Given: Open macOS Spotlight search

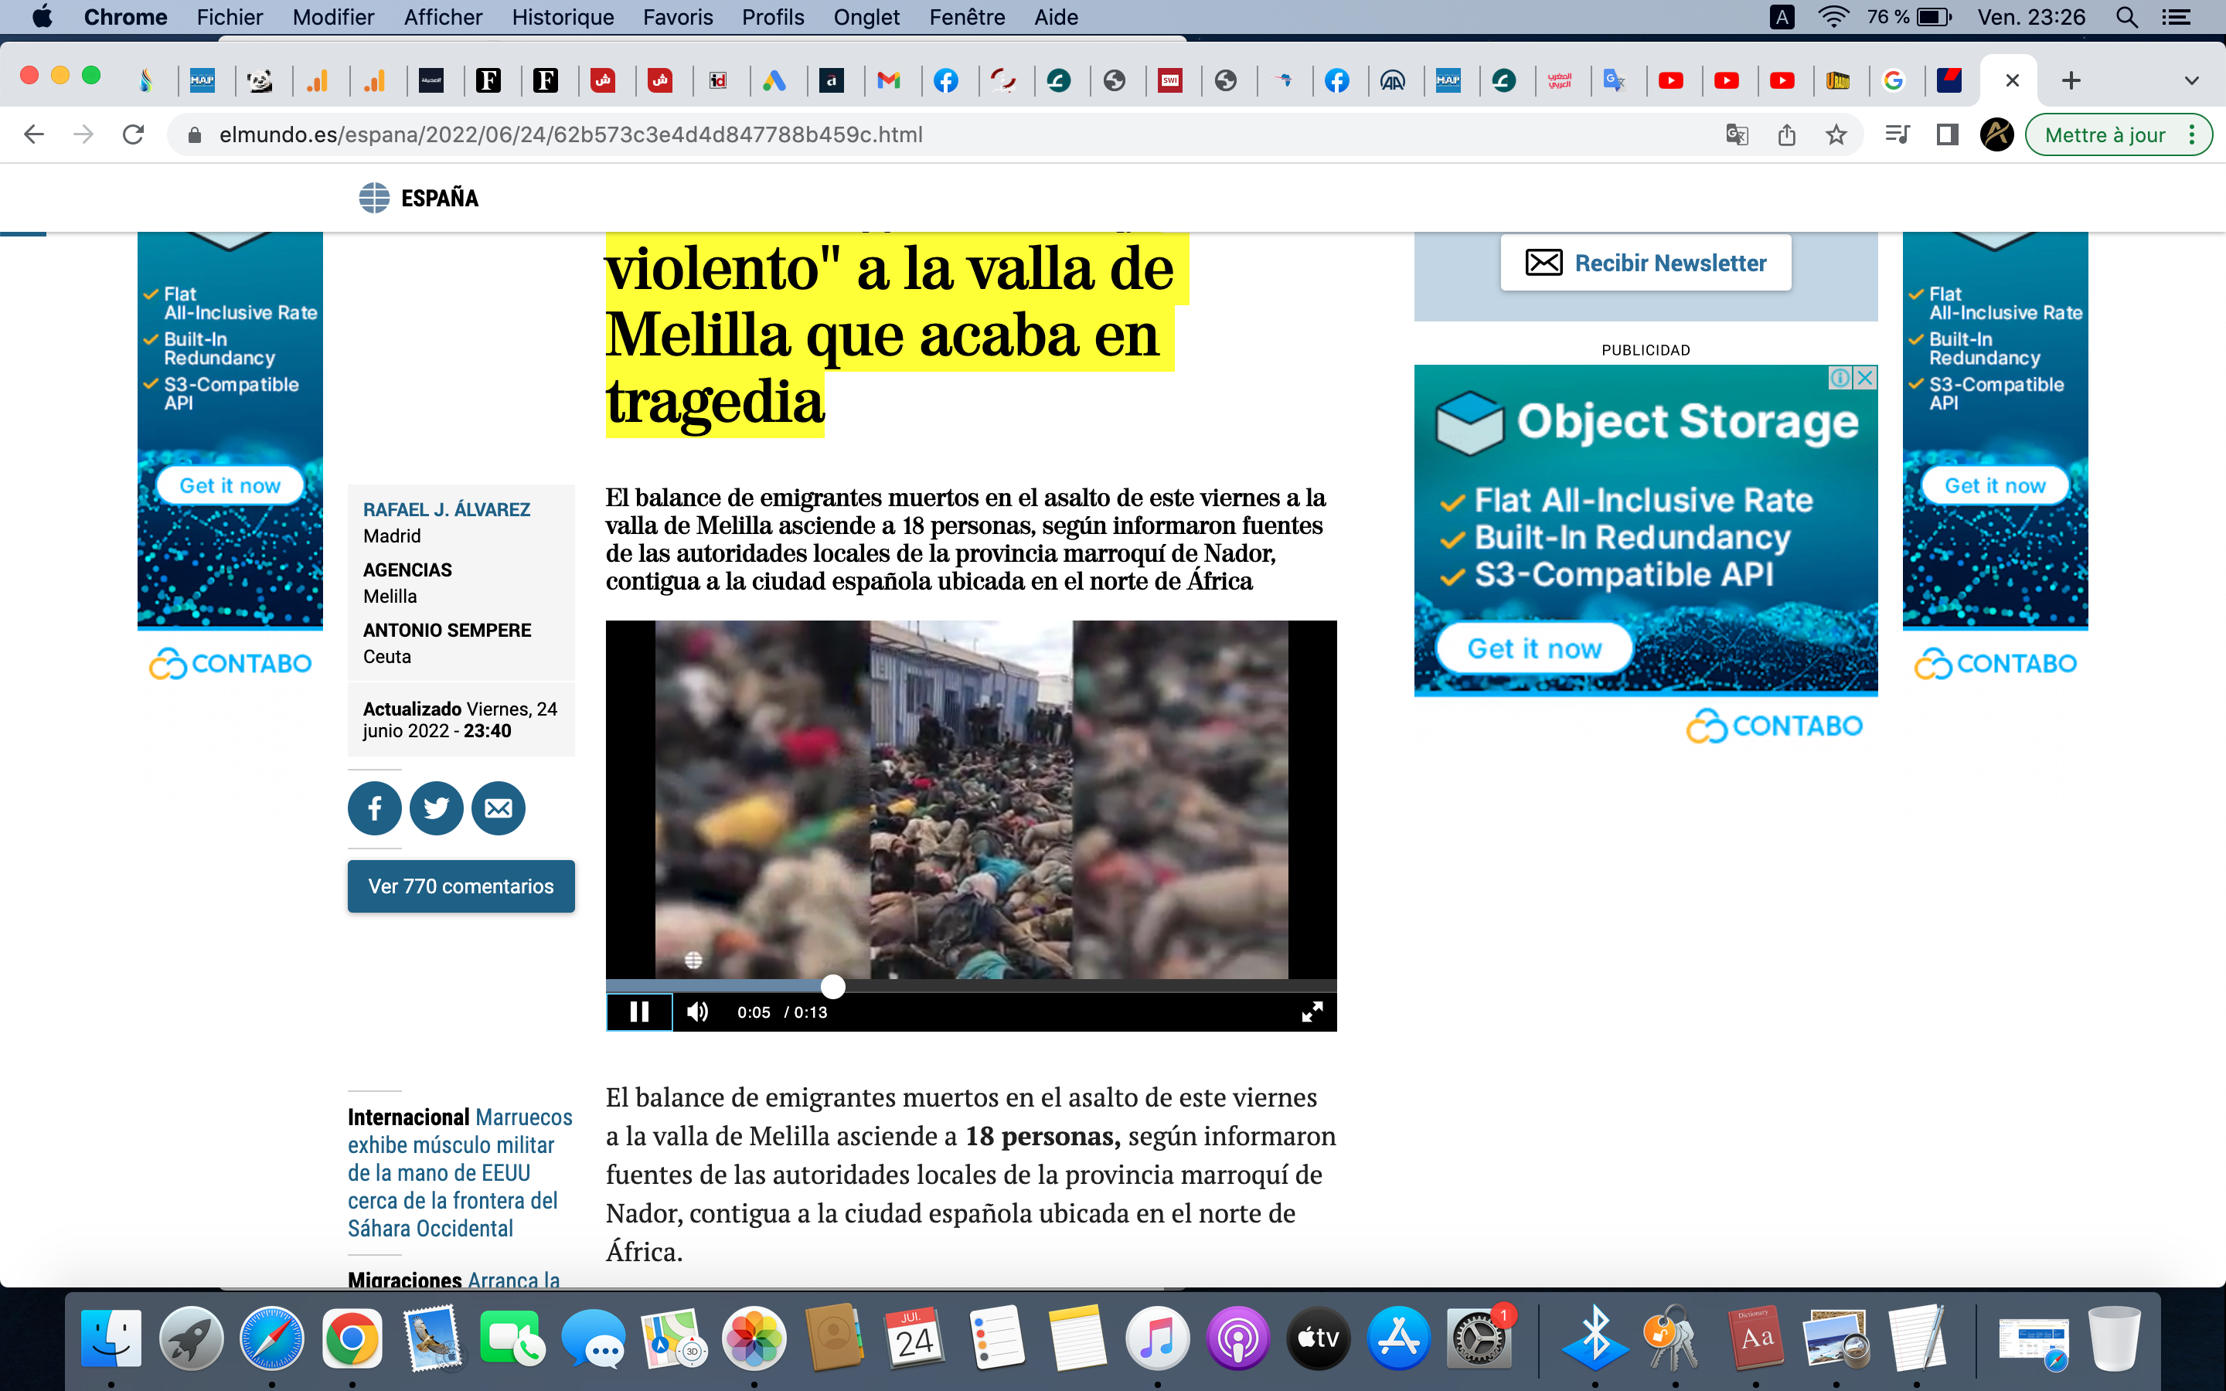Looking at the screenshot, I should tap(2126, 18).
